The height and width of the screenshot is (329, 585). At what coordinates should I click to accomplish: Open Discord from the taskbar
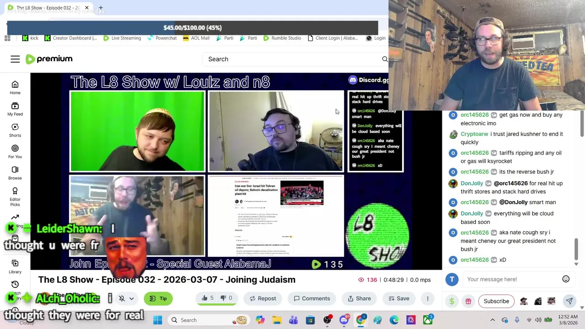344,320
